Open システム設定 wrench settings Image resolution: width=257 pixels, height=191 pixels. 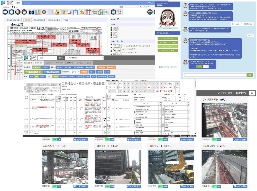[x=225, y=93]
